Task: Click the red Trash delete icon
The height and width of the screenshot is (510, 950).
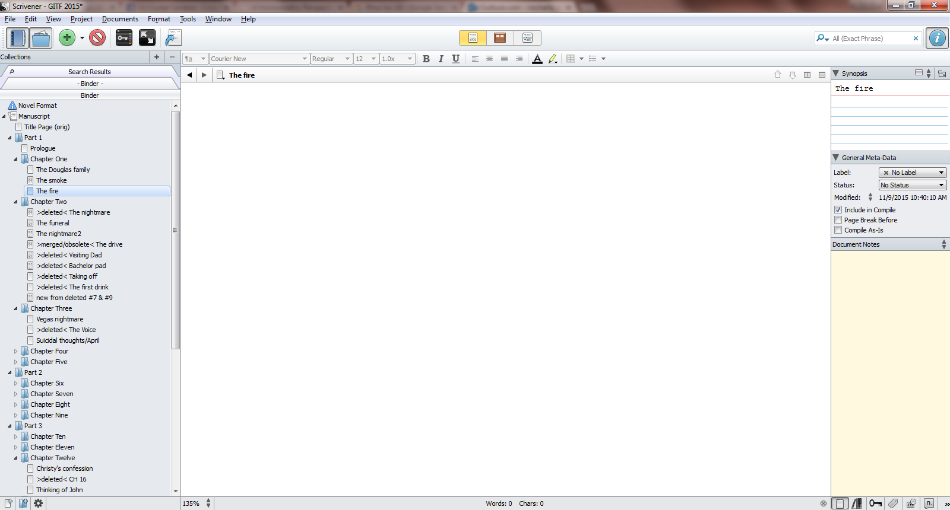Action: click(97, 38)
